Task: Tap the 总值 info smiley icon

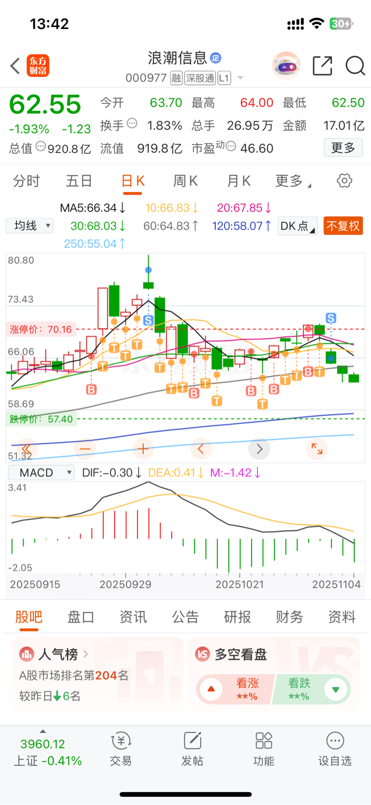Action: [x=41, y=146]
